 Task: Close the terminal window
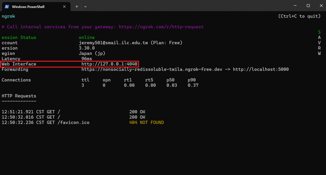click(x=321, y=6)
